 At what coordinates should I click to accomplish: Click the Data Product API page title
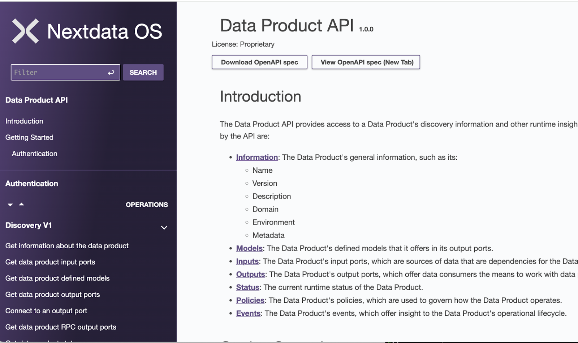pyautogui.click(x=287, y=26)
